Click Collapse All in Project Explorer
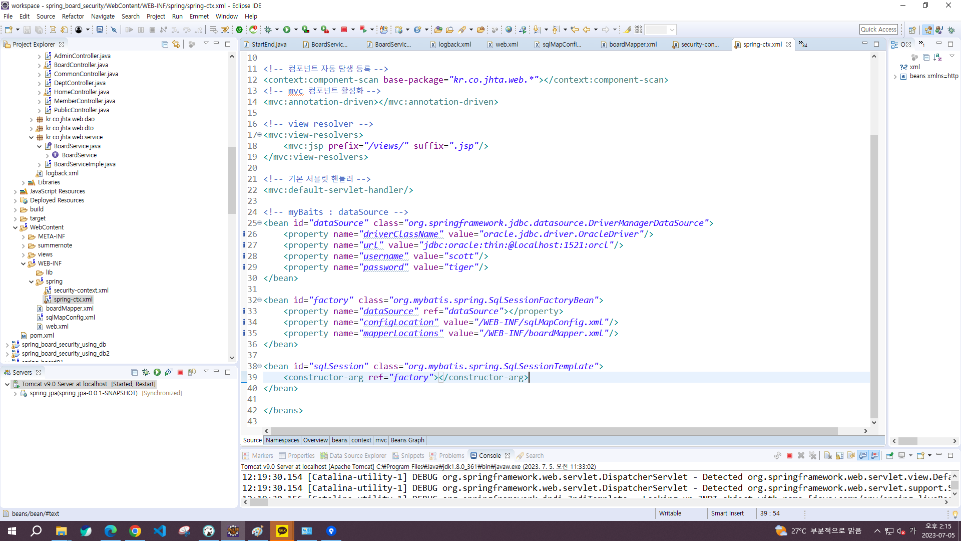Viewport: 961px width, 541px height. (165, 44)
